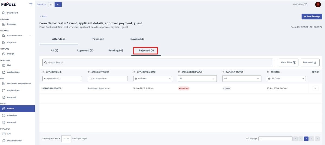Open items per page dropdown
Screen dimensions: 325x145
[66, 138]
